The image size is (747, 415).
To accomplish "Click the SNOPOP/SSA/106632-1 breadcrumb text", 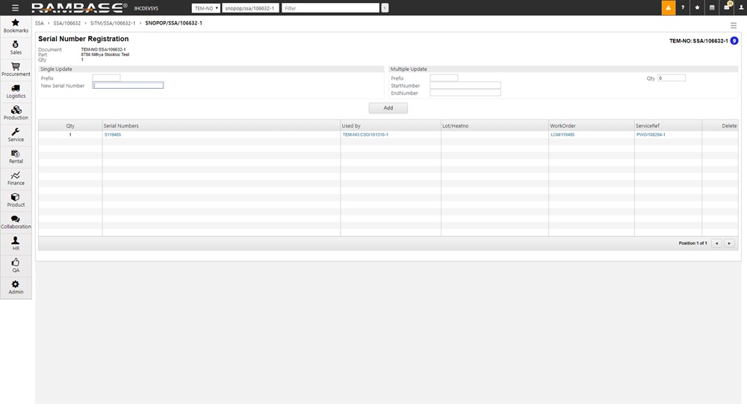I will (x=173, y=23).
